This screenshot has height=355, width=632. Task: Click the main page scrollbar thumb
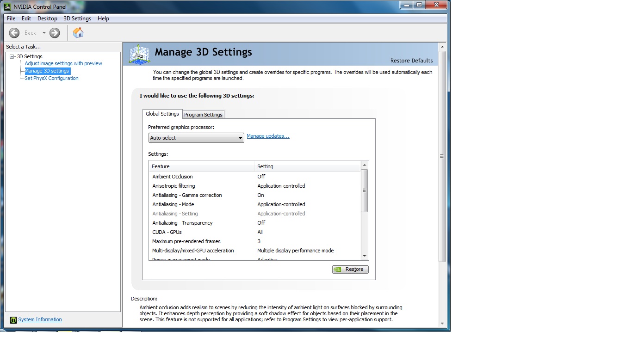point(442,156)
